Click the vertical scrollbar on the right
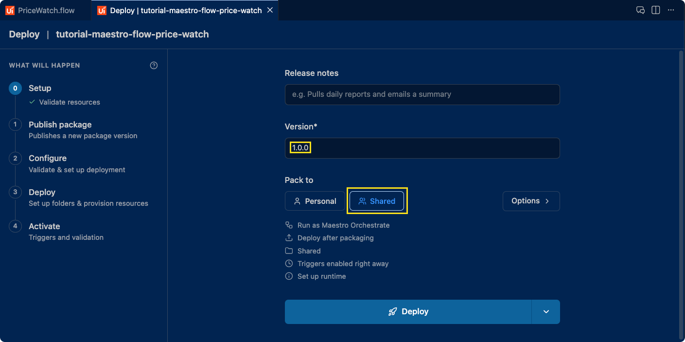Image resolution: width=685 pixels, height=342 pixels. tap(681, 195)
